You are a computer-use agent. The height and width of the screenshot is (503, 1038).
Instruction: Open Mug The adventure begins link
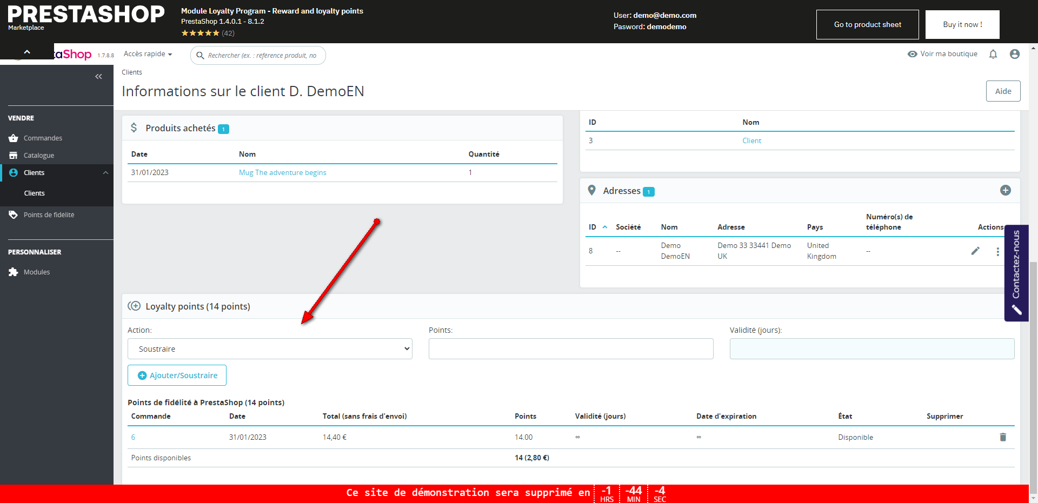click(283, 173)
